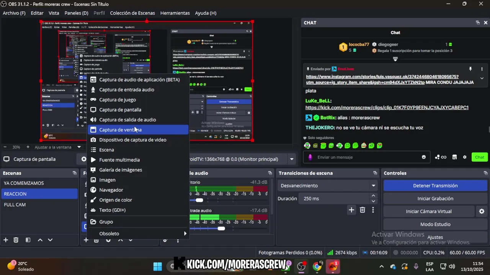Undock the Transiciones de escena panel

tap(375, 173)
